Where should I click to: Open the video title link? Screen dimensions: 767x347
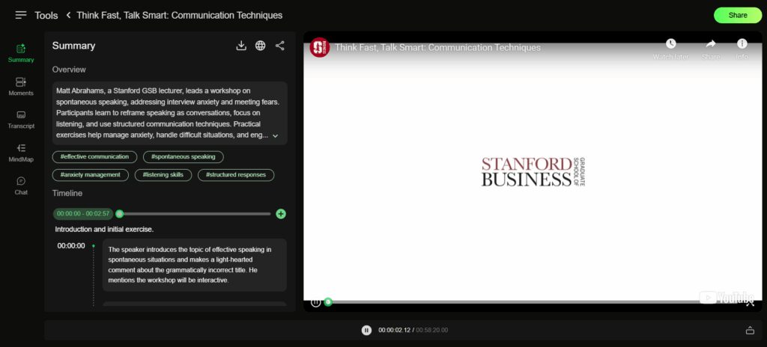pyautogui.click(x=437, y=47)
